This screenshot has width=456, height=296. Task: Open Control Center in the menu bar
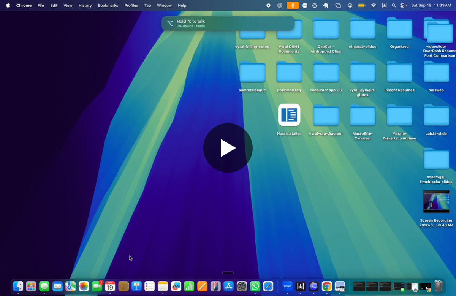click(402, 5)
